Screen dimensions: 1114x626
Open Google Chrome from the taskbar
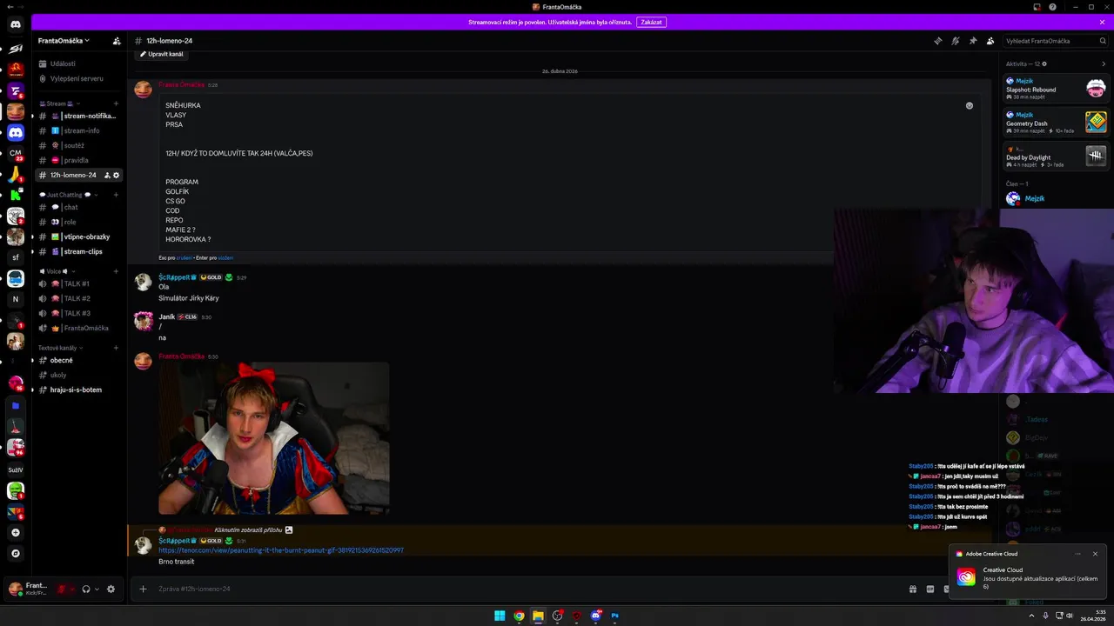519,616
